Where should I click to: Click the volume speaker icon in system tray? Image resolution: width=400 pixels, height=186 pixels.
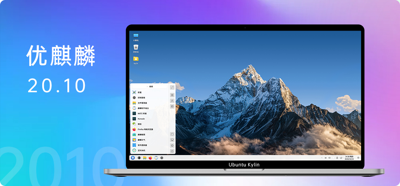point(329,158)
